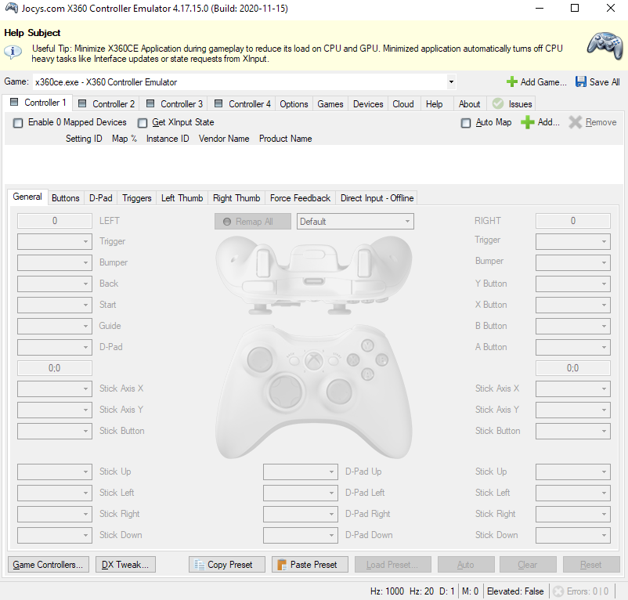Tick Enable 0 Mapped Devices checkbox
Image resolution: width=628 pixels, height=600 pixels.
[18, 122]
